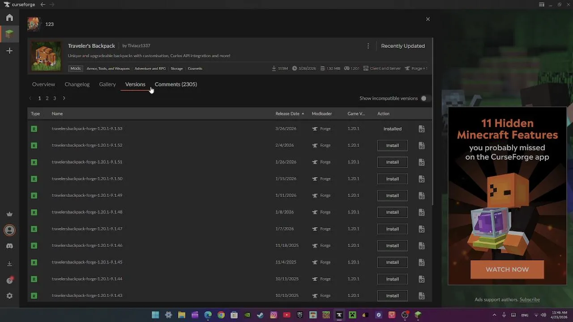
Task: Install version 1.20.1-9.1.52
Action: (393, 145)
